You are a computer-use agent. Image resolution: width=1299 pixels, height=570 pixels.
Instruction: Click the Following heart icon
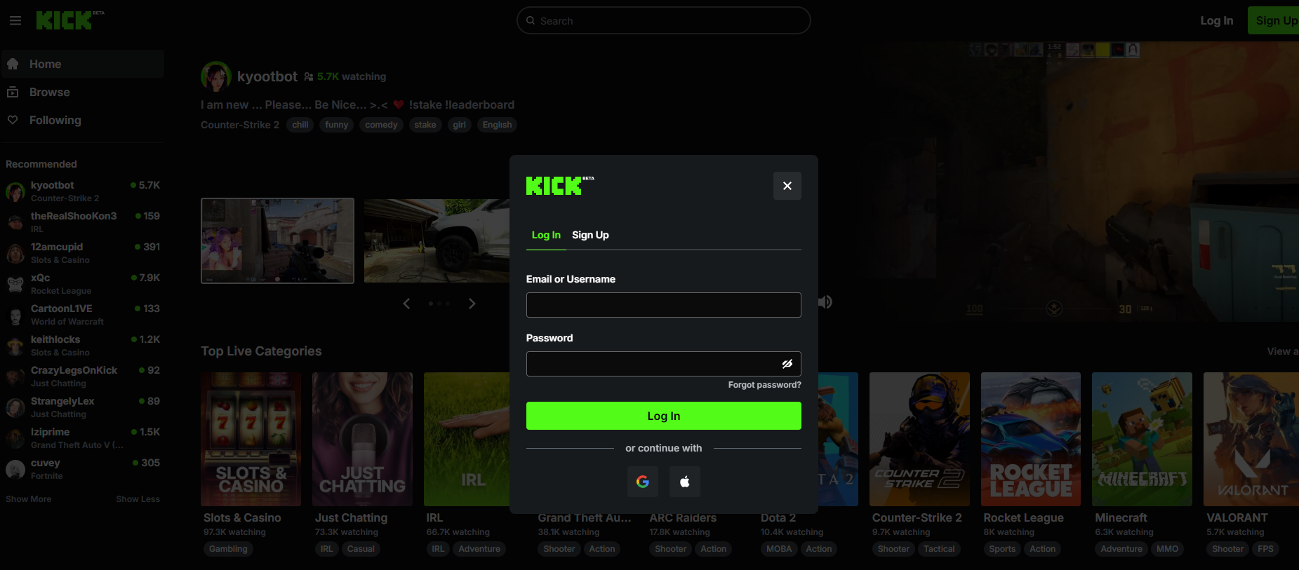tap(13, 120)
